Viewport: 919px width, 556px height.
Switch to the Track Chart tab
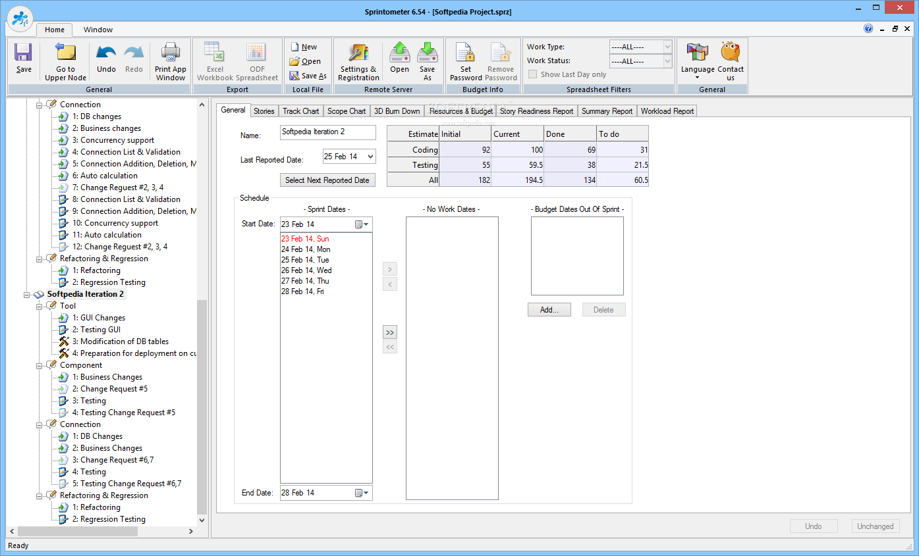coord(301,111)
